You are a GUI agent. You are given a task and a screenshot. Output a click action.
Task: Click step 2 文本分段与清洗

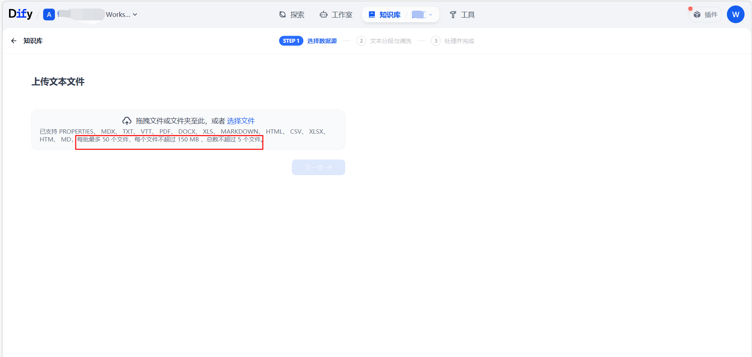click(384, 41)
